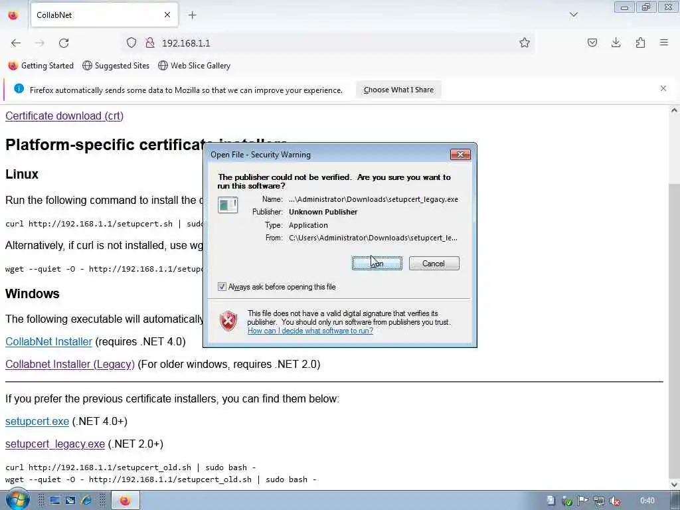Open Suggested Sites bookmark
This screenshot has width=680, height=510.
[116, 66]
